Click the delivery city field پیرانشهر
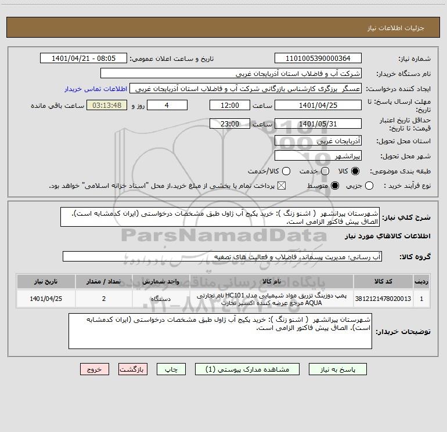Screen dimensions: 447x432 [x=318, y=155]
